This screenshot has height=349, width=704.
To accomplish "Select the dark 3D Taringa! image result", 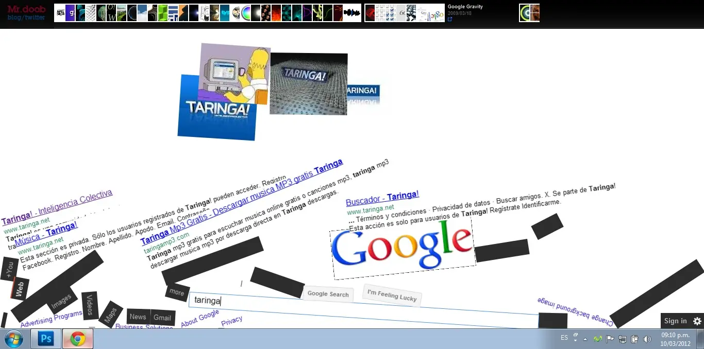I will [x=309, y=84].
